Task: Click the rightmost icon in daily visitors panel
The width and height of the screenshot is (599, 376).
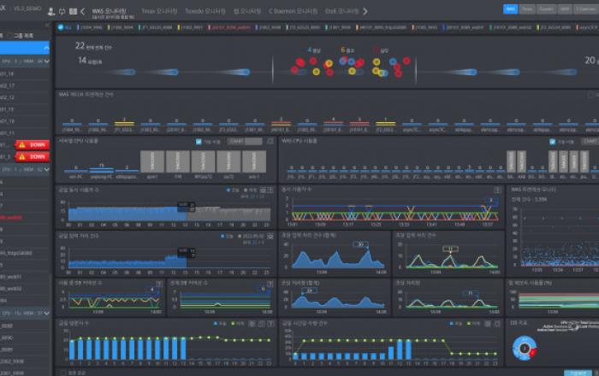Action: tap(270, 324)
